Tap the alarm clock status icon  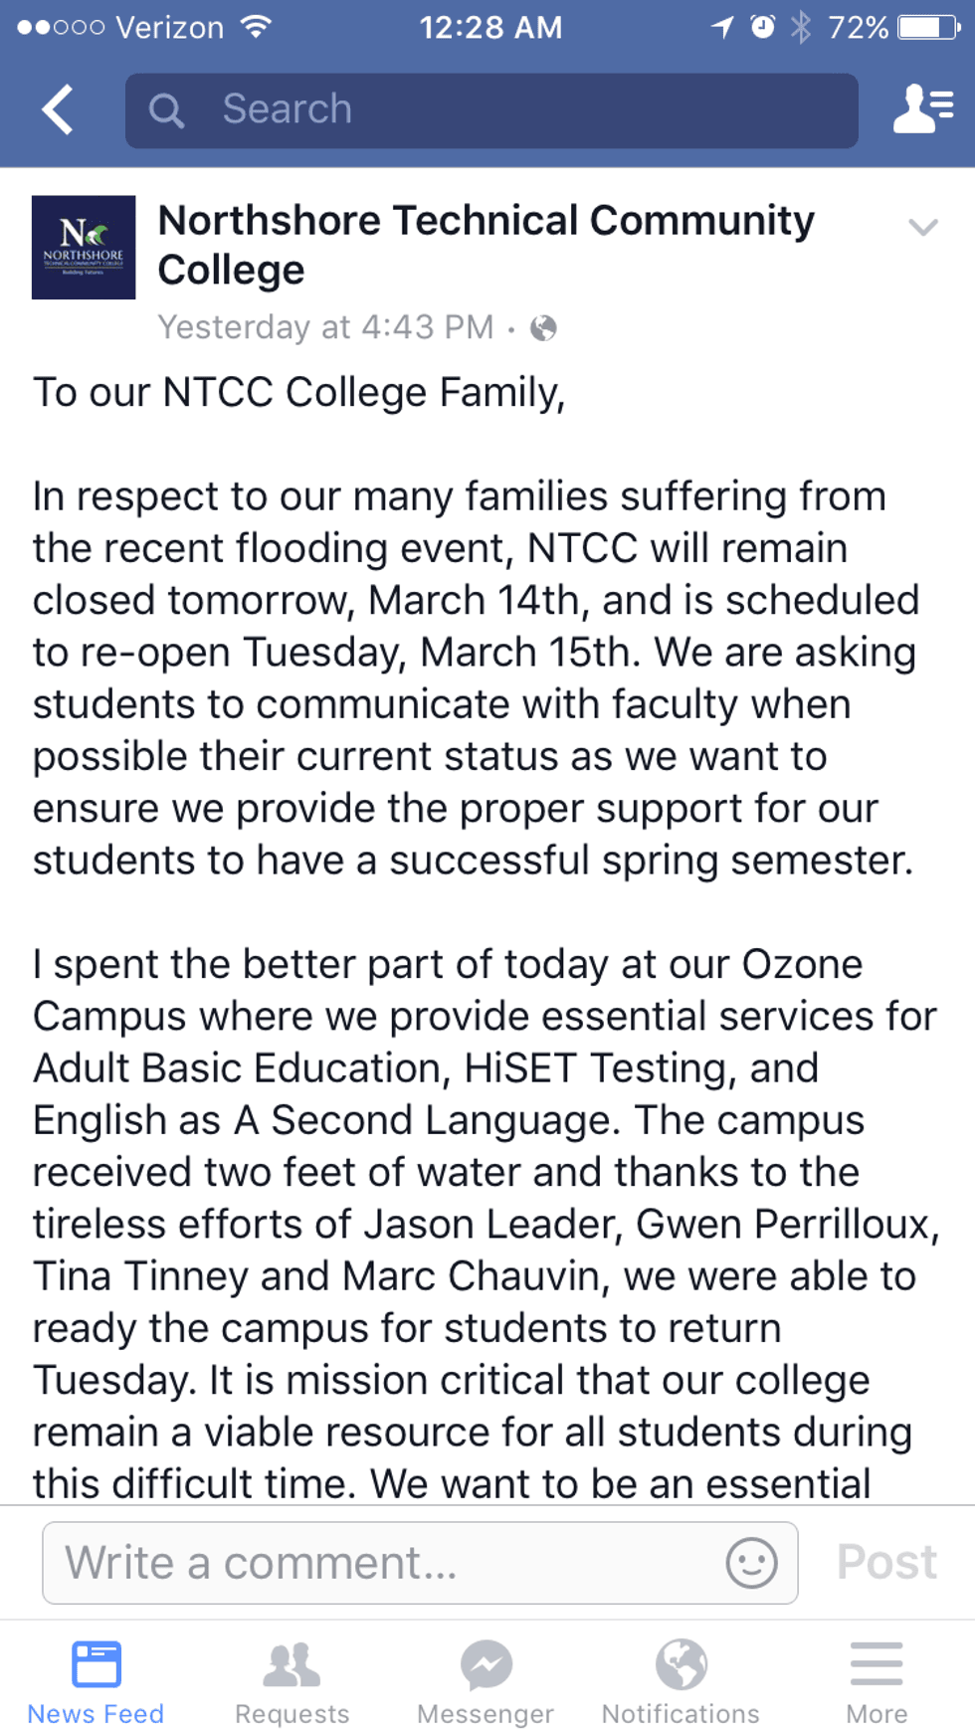(762, 27)
